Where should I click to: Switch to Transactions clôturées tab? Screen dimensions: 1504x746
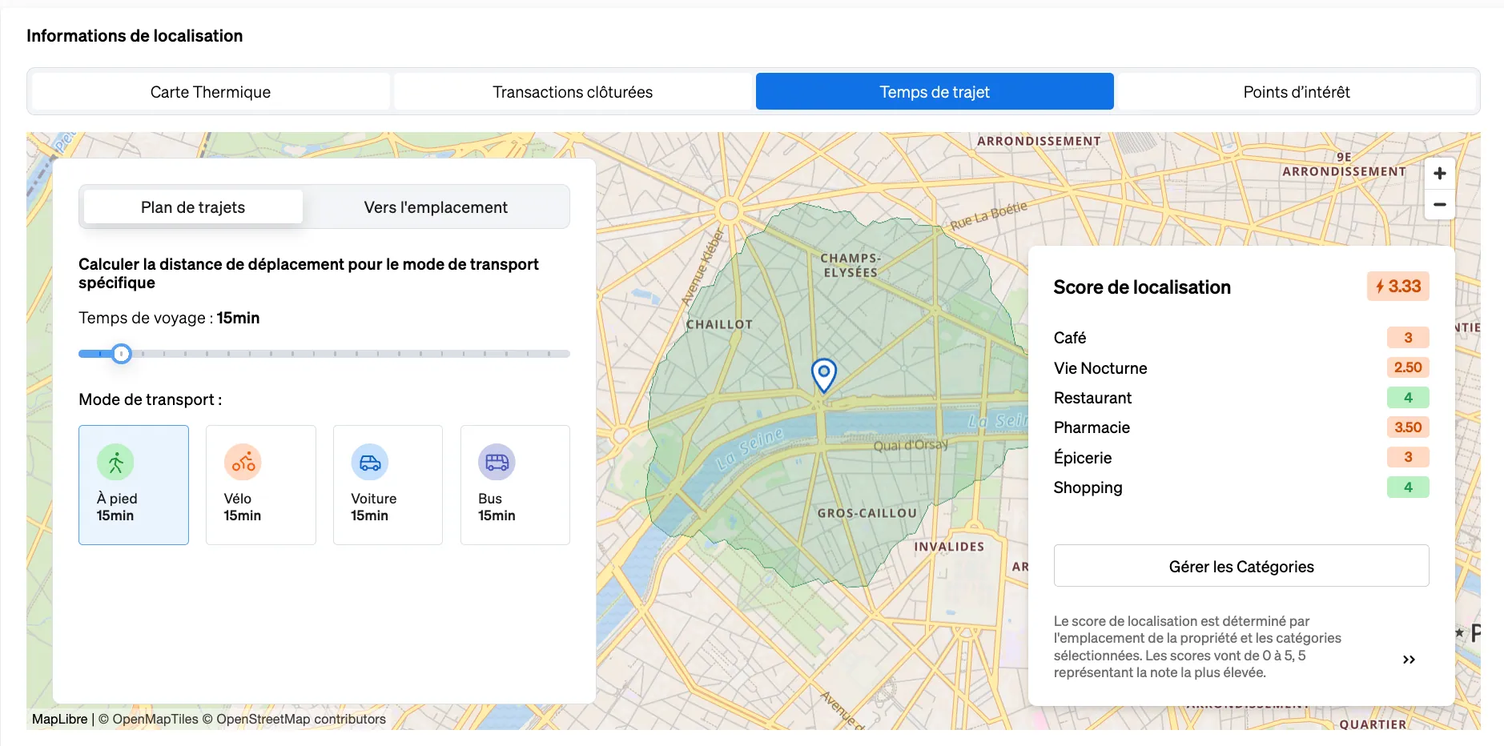pos(573,92)
